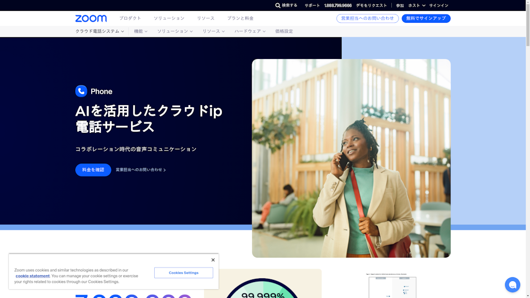This screenshot has height=298, width=530.
Task: Open the Cookies Settings button
Action: pyautogui.click(x=183, y=273)
